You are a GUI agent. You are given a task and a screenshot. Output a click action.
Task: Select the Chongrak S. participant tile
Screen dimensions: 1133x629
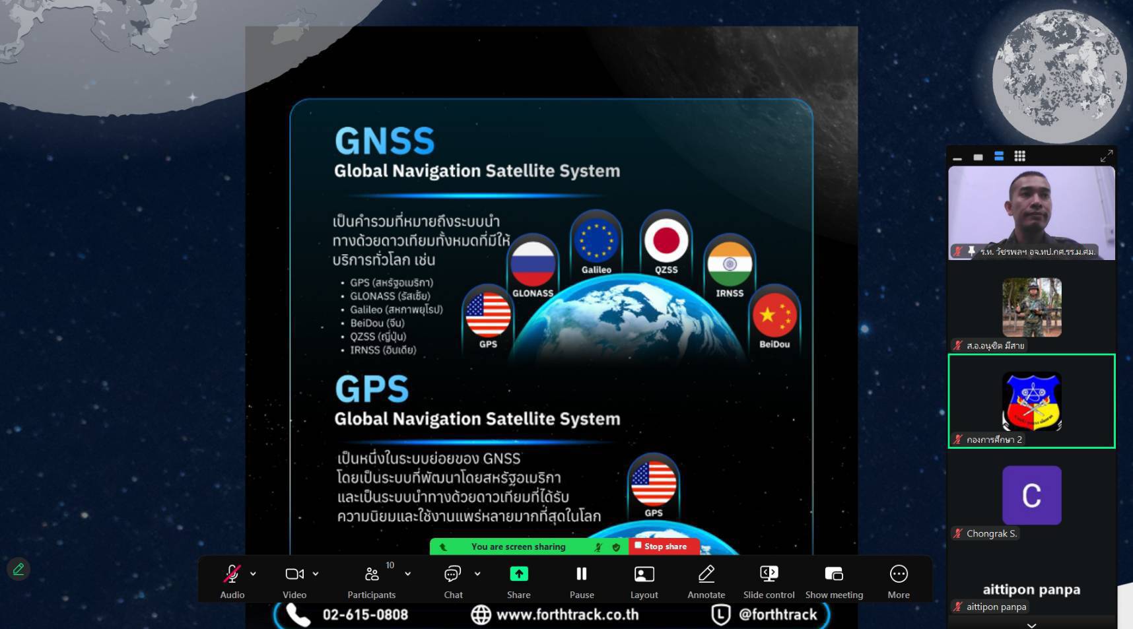click(1031, 496)
